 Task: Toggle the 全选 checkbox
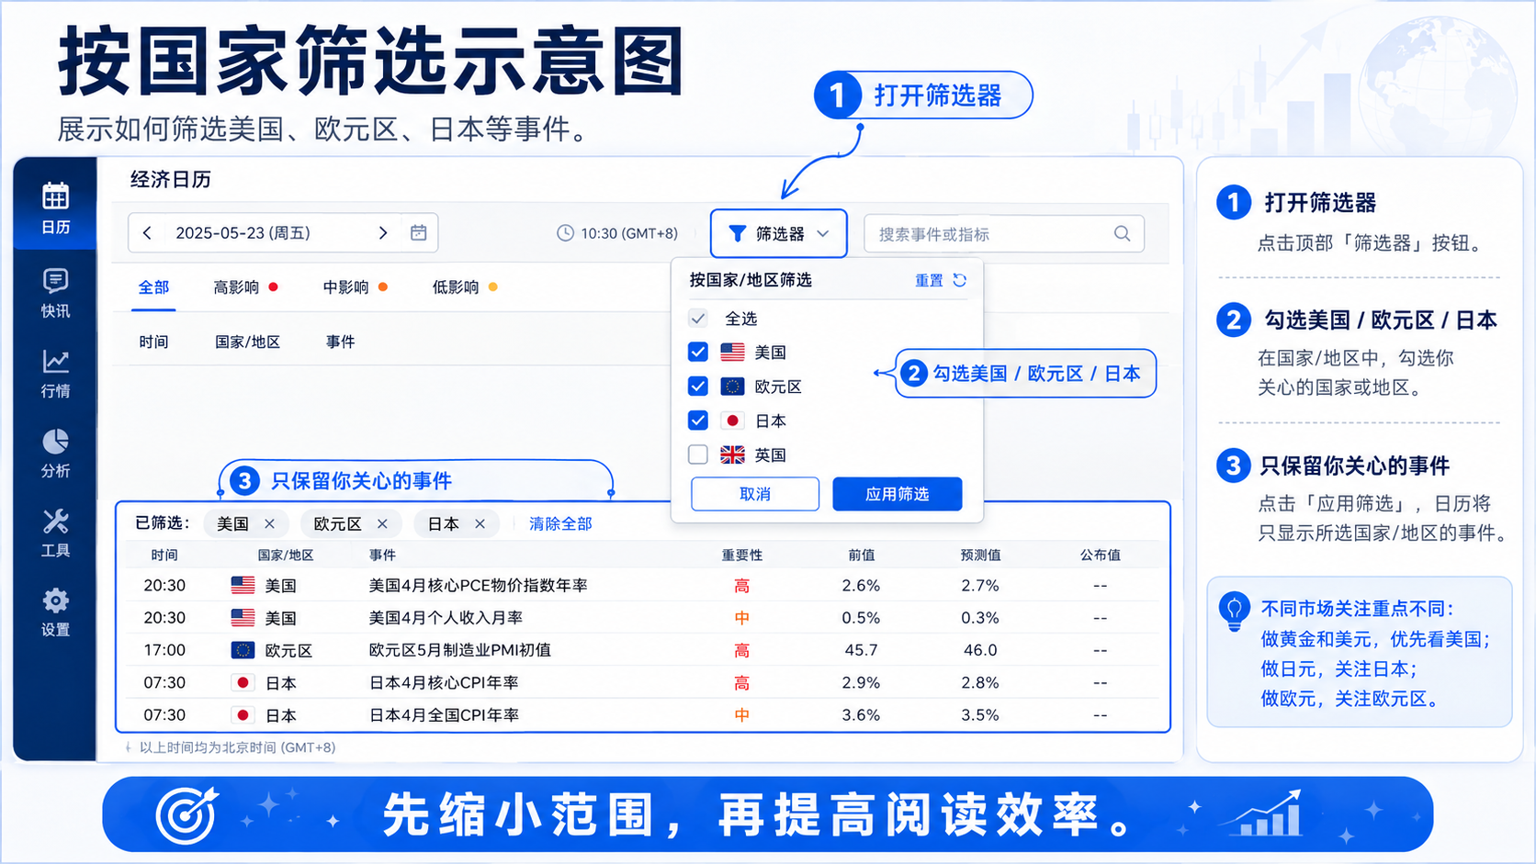click(698, 319)
